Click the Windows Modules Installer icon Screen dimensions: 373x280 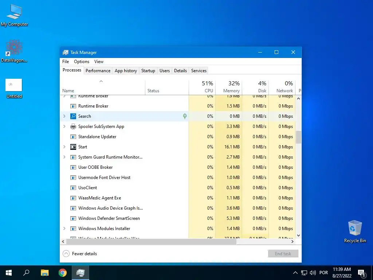pos(73,229)
